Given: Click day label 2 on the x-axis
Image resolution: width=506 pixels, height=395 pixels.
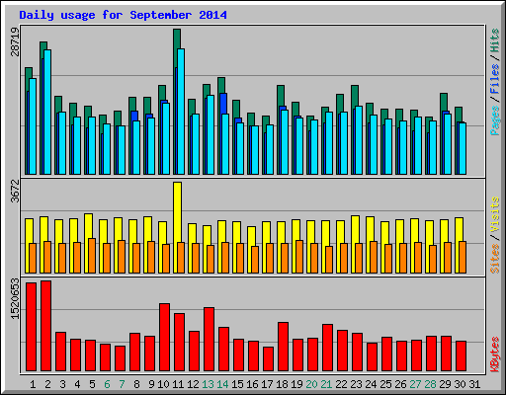Looking at the screenshot, I should coord(47,384).
